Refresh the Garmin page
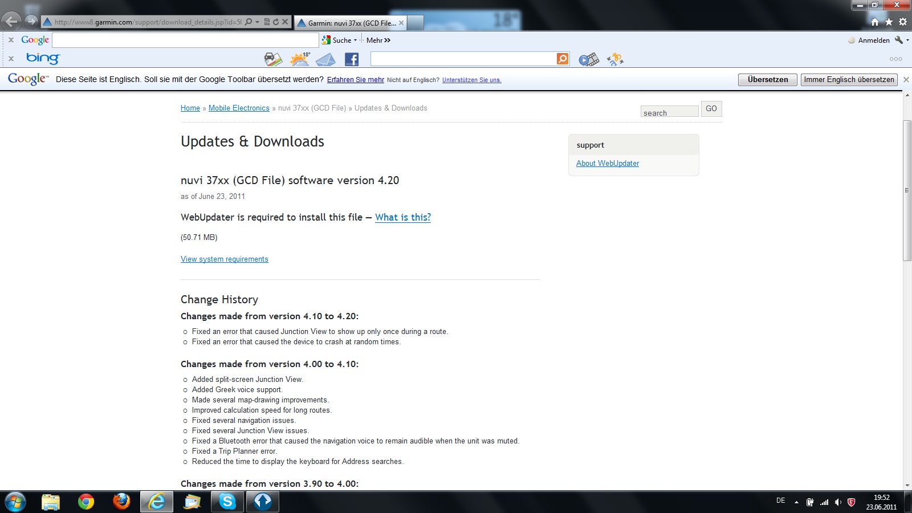The image size is (912, 513). click(x=276, y=22)
